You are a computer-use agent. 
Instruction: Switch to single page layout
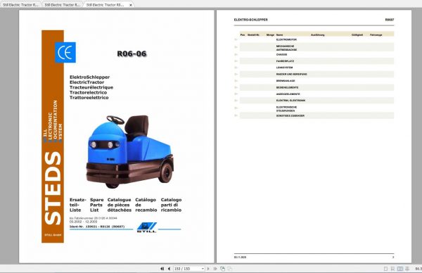coord(385,269)
